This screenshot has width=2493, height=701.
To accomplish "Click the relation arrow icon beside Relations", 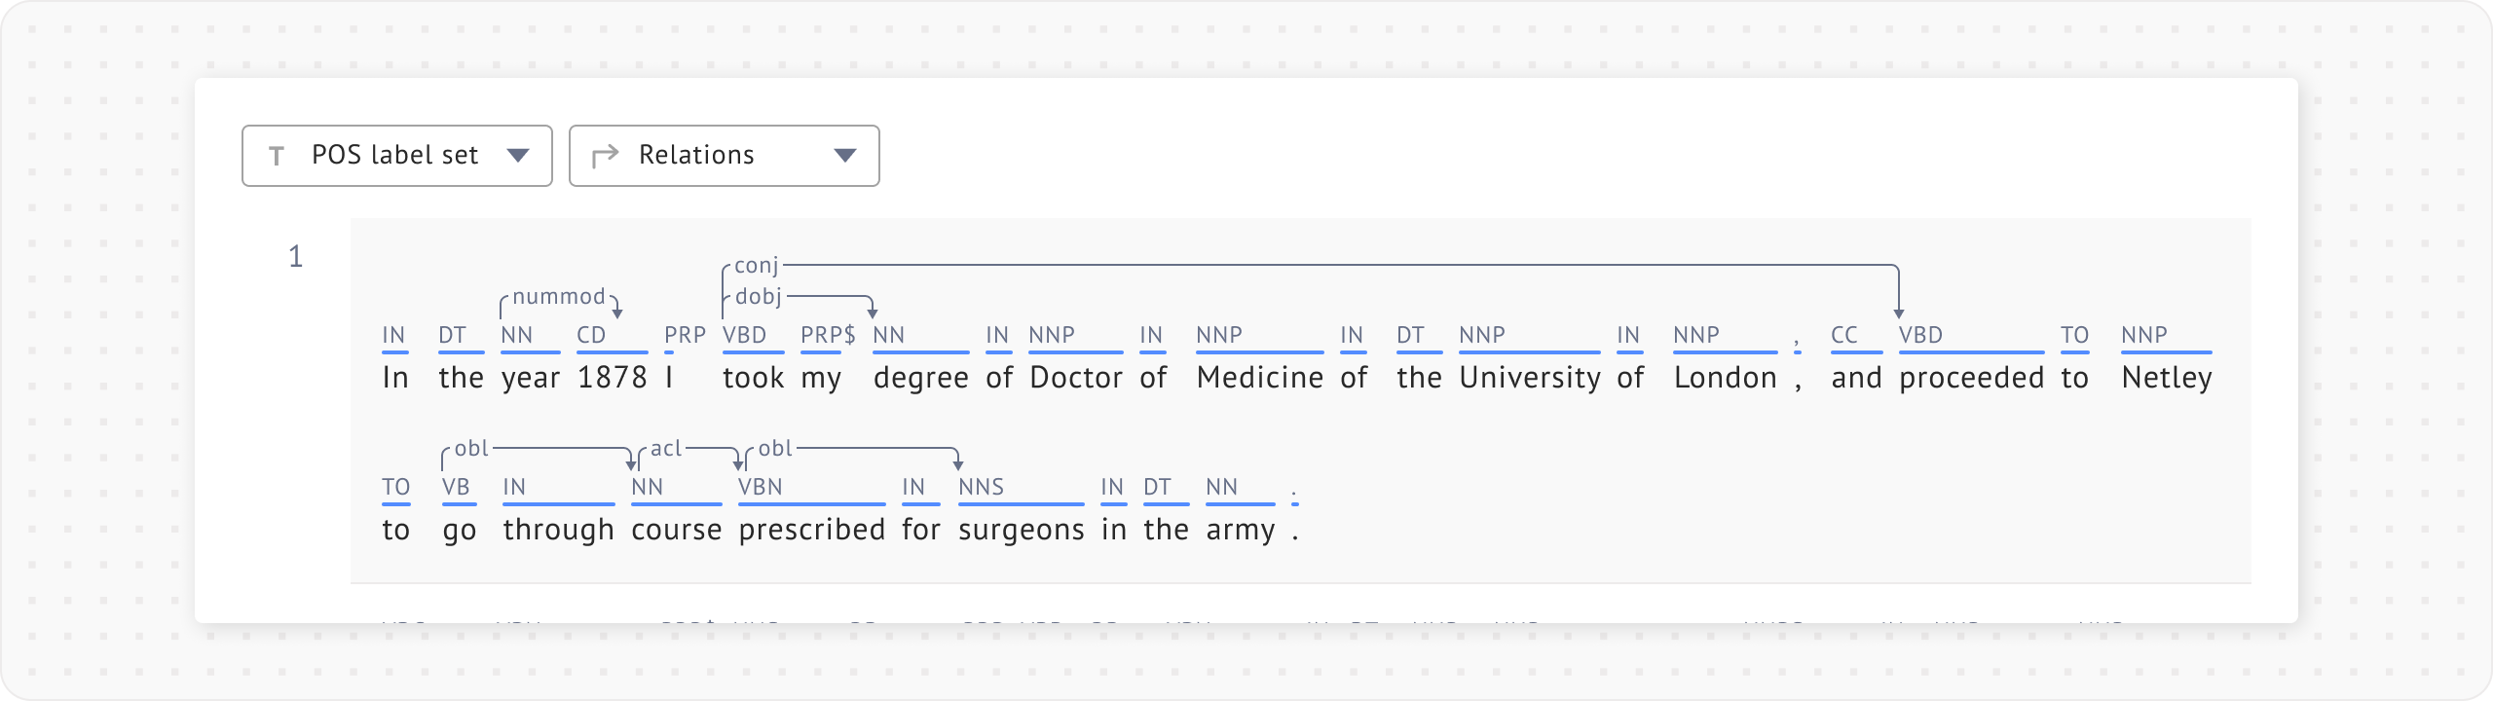I will click(605, 156).
